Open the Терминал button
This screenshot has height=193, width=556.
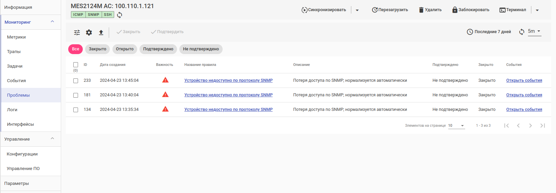tap(513, 10)
